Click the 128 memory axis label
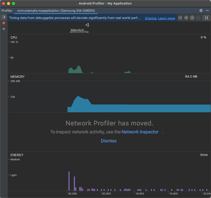Viewport: 211px width, 198px height. tap(12, 97)
